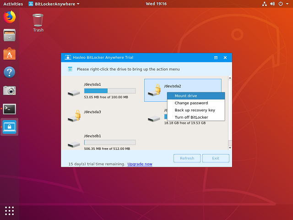Screen dimensions: 293x220
Task: Click the window's restore/maximize button
Action: [216, 58]
